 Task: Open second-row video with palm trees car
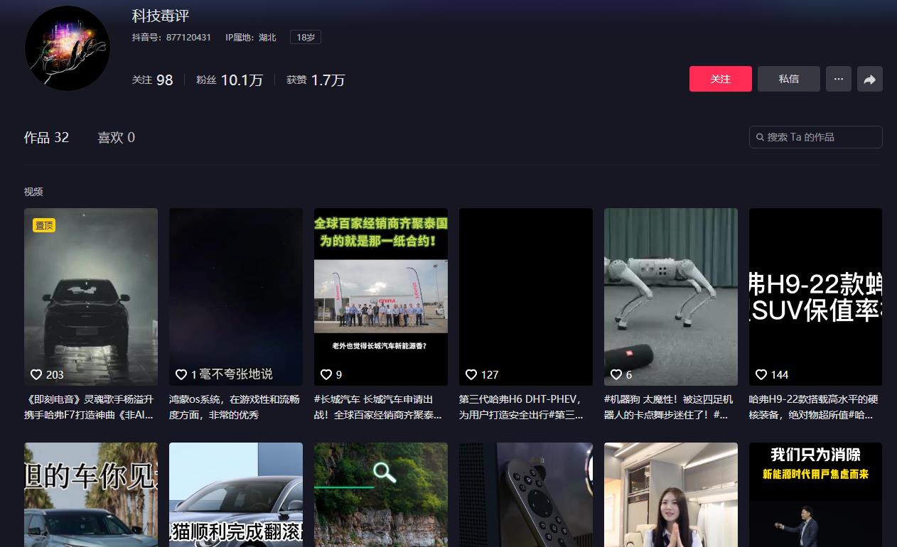click(x=91, y=494)
